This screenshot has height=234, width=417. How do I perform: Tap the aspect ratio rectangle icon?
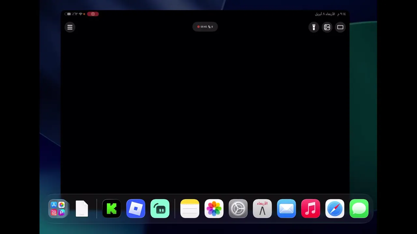340,27
